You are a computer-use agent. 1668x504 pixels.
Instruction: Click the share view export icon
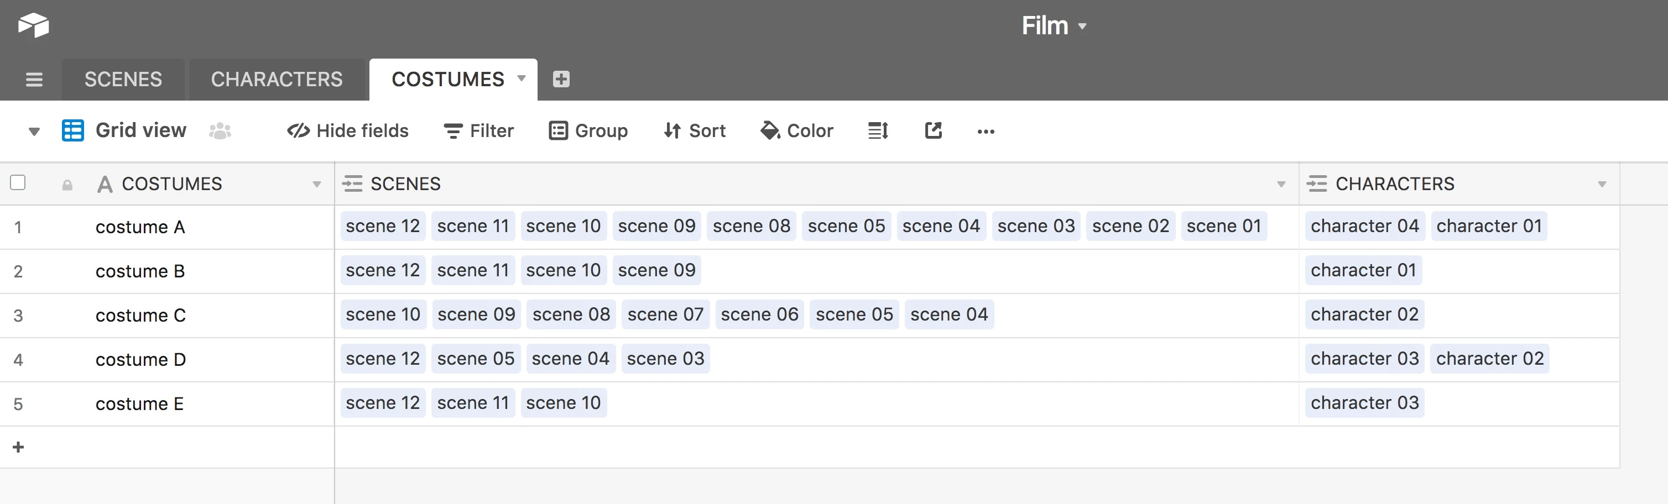[x=933, y=130]
